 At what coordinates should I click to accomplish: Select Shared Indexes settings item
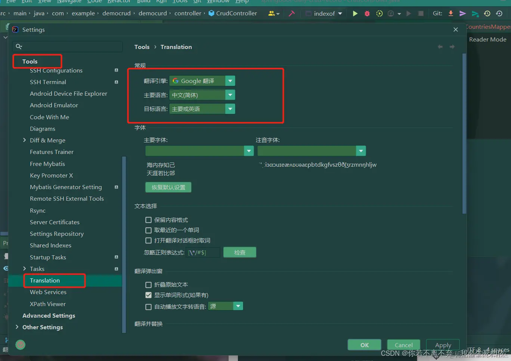click(x=50, y=245)
